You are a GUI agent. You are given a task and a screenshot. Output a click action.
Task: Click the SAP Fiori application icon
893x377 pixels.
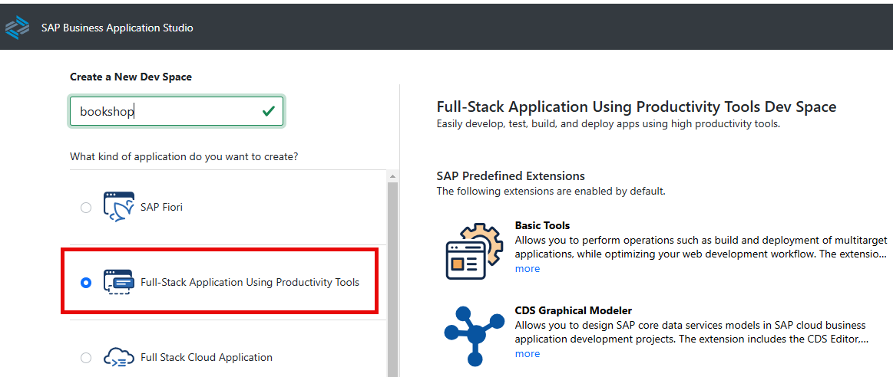(x=119, y=207)
